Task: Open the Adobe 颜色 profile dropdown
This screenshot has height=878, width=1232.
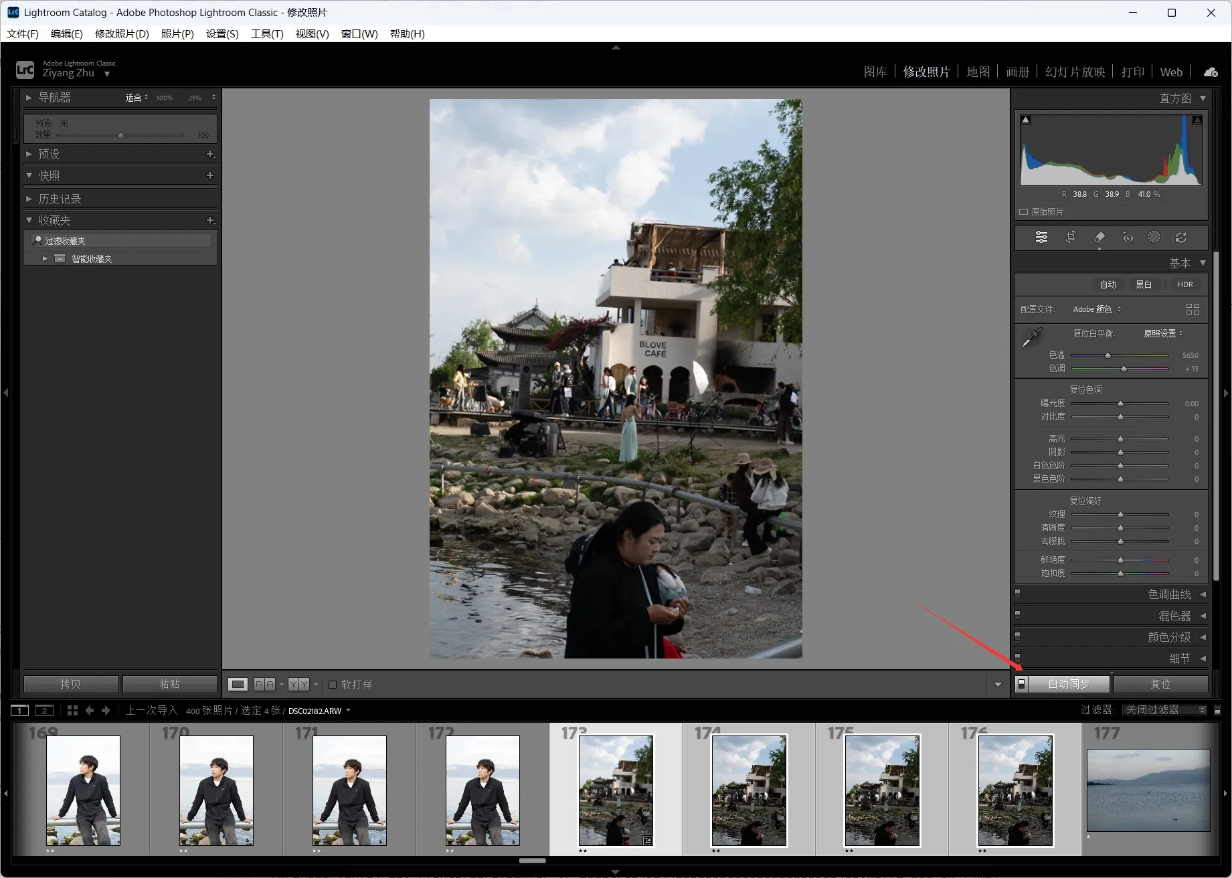Action: coord(1096,309)
